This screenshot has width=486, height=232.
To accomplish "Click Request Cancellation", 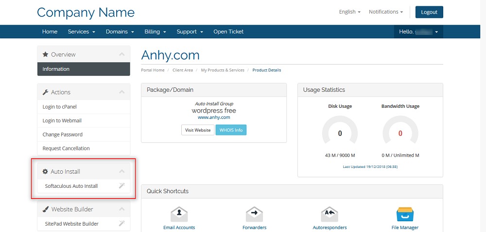I will pos(84,148).
